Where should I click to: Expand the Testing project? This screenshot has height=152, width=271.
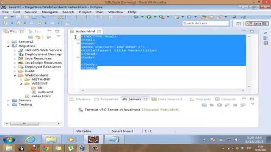[8, 105]
